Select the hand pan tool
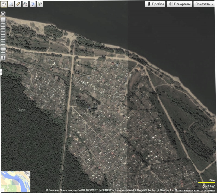Screen dimensions: 217x193 [4, 4]
